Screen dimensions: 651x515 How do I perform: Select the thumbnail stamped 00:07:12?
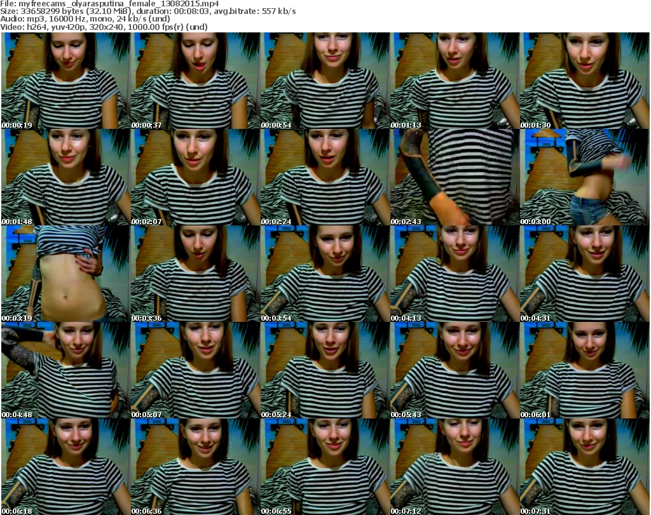click(455, 467)
